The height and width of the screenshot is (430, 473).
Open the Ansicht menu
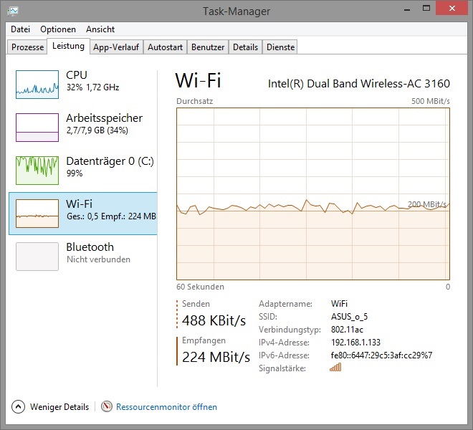(100, 29)
